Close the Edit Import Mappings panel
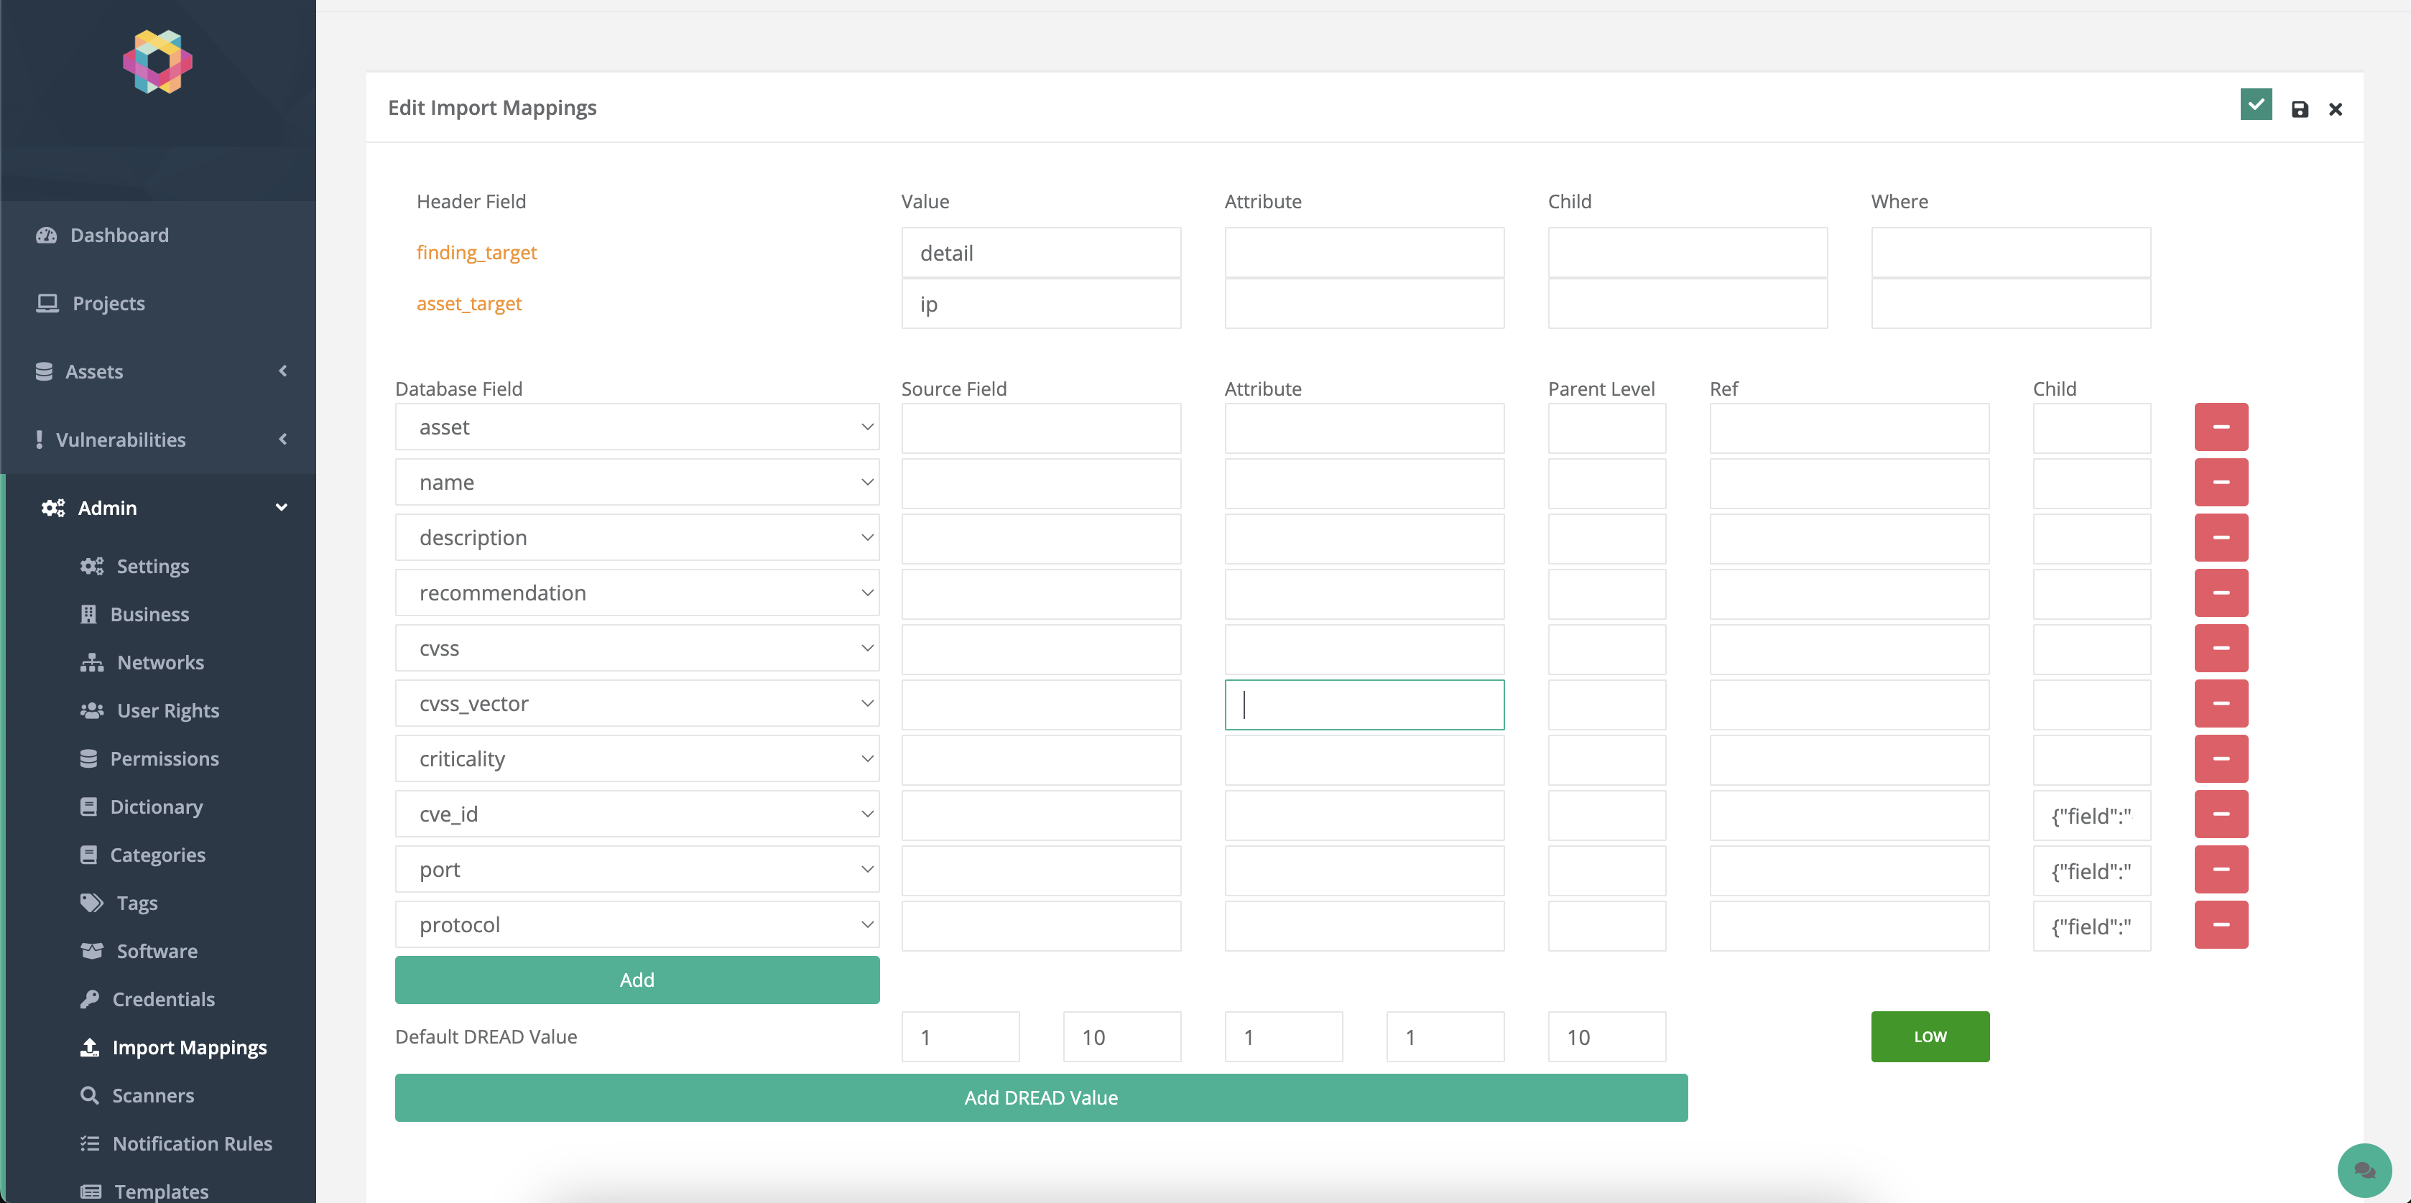2411x1203 pixels. 2335,109
